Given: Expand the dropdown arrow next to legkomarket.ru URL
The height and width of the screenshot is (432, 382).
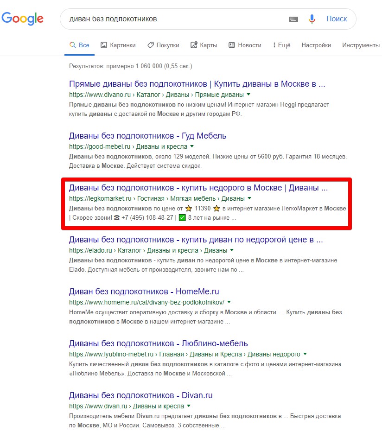Looking at the screenshot, I should pos(249,198).
